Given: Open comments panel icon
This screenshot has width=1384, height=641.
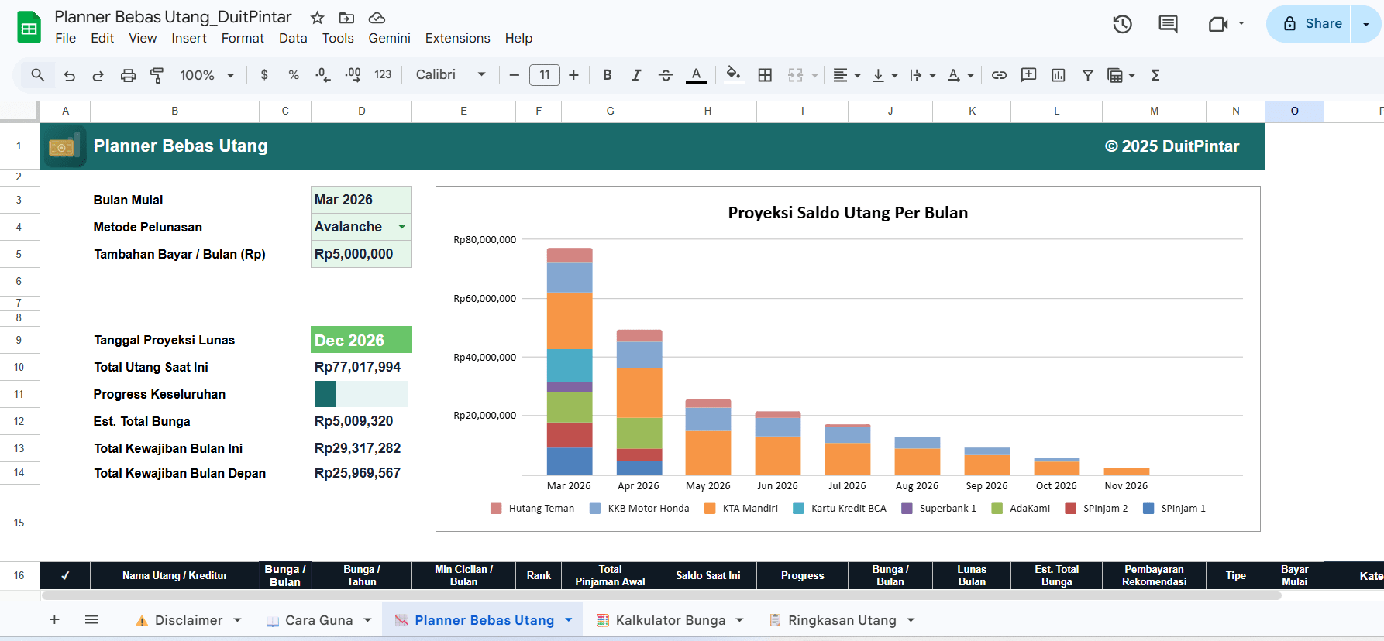Looking at the screenshot, I should (x=1168, y=24).
